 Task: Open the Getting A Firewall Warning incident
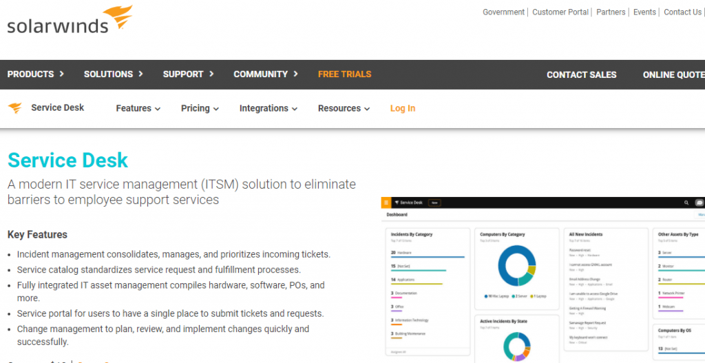588,311
